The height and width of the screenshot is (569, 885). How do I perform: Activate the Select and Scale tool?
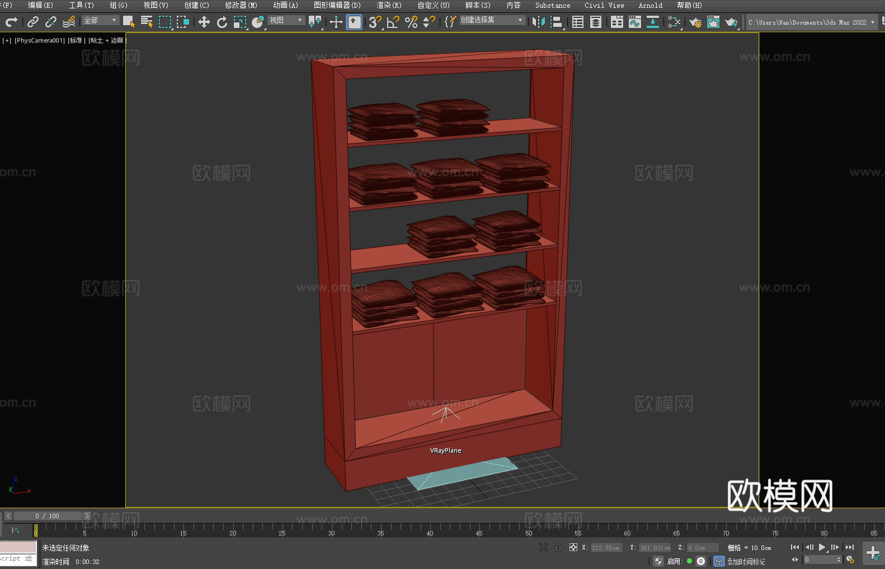pyautogui.click(x=240, y=22)
